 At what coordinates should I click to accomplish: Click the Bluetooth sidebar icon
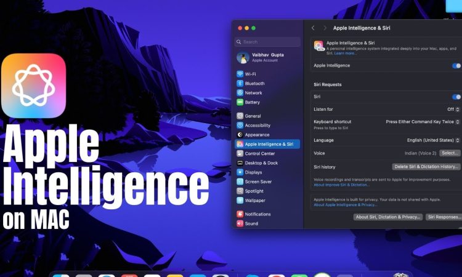pyautogui.click(x=240, y=83)
